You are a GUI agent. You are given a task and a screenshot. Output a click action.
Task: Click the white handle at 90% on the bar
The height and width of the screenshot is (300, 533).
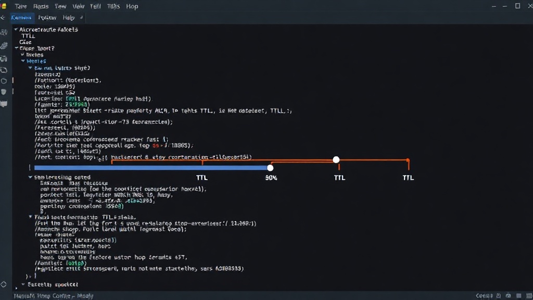coord(270,168)
